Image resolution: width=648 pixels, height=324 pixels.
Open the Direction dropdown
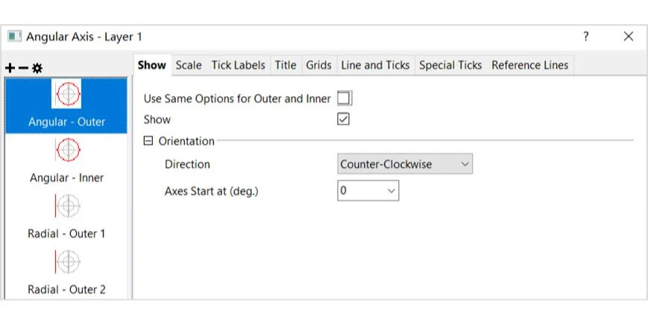405,164
